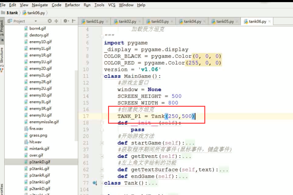Open Project panel settings gear
The image size is (293, 195).
pyautogui.click(x=65, y=21)
